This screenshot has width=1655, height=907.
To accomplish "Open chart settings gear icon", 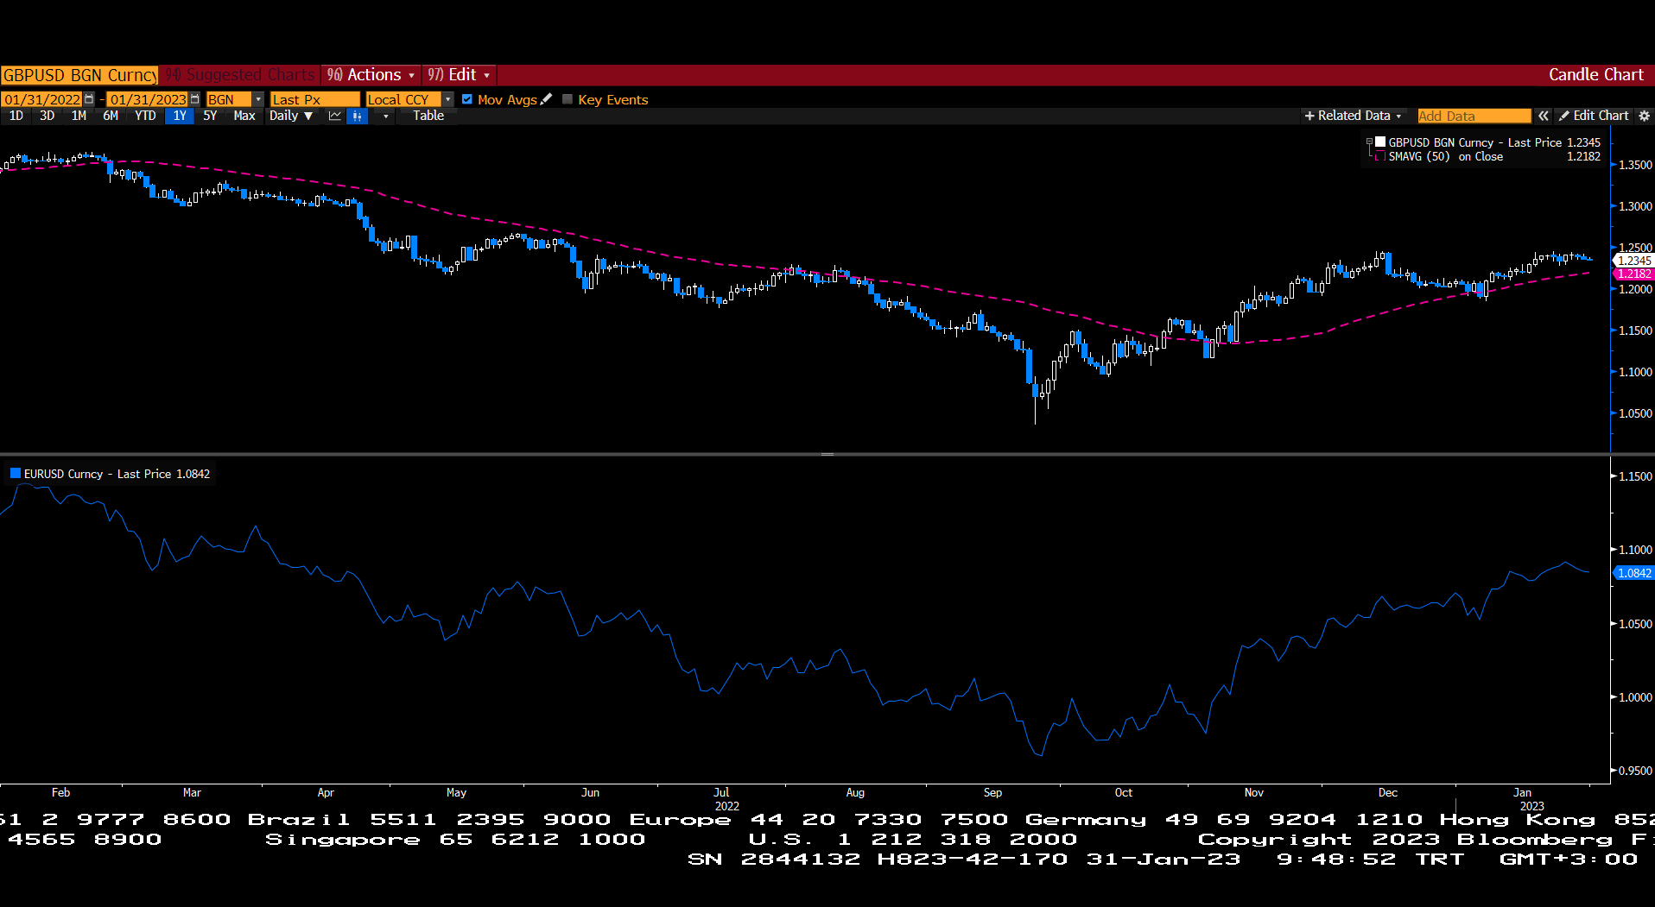I will point(1644,116).
